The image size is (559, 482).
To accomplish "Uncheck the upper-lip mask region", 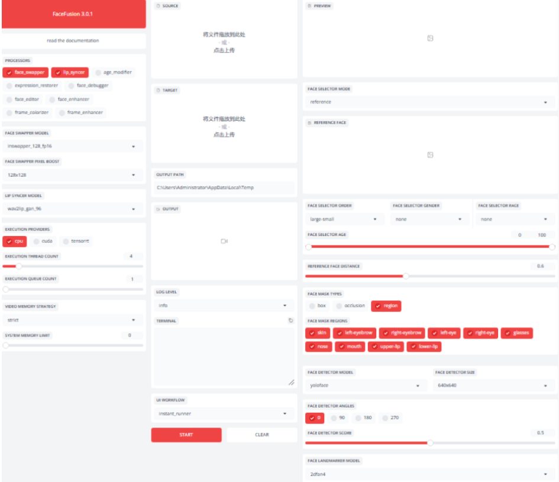I will point(386,347).
